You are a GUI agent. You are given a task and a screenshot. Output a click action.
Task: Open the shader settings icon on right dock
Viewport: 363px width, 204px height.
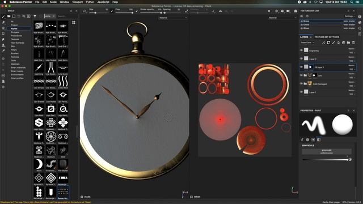(360, 23)
